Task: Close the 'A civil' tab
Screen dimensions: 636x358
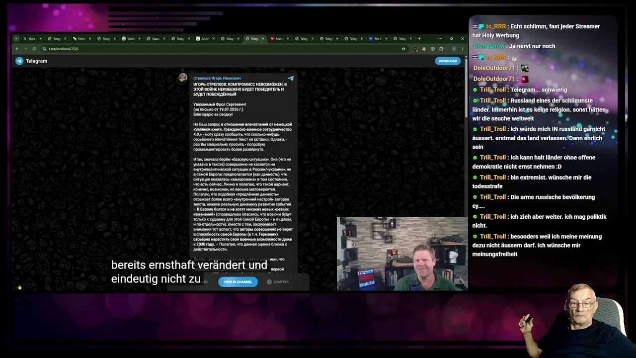Action: point(214,39)
